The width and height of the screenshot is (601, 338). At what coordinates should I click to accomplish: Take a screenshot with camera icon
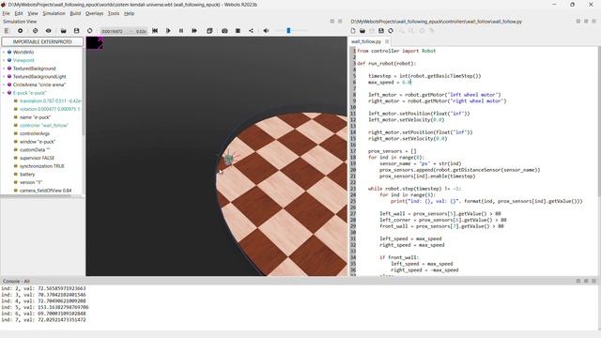pos(224,31)
